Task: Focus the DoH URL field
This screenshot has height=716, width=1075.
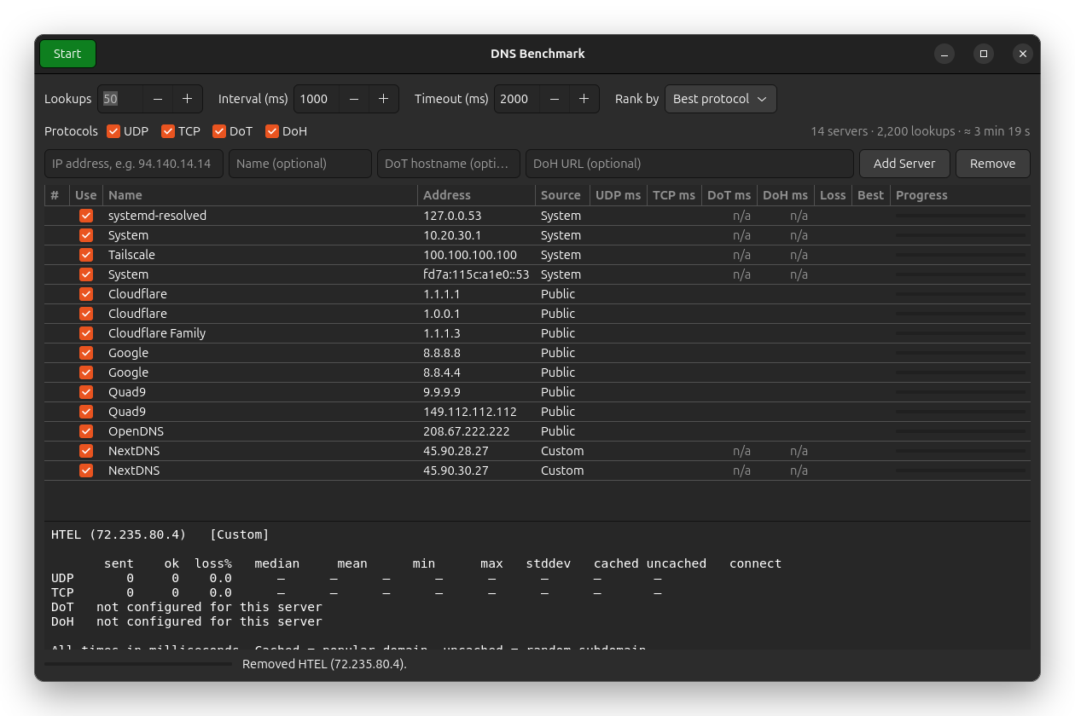Action: tap(689, 164)
